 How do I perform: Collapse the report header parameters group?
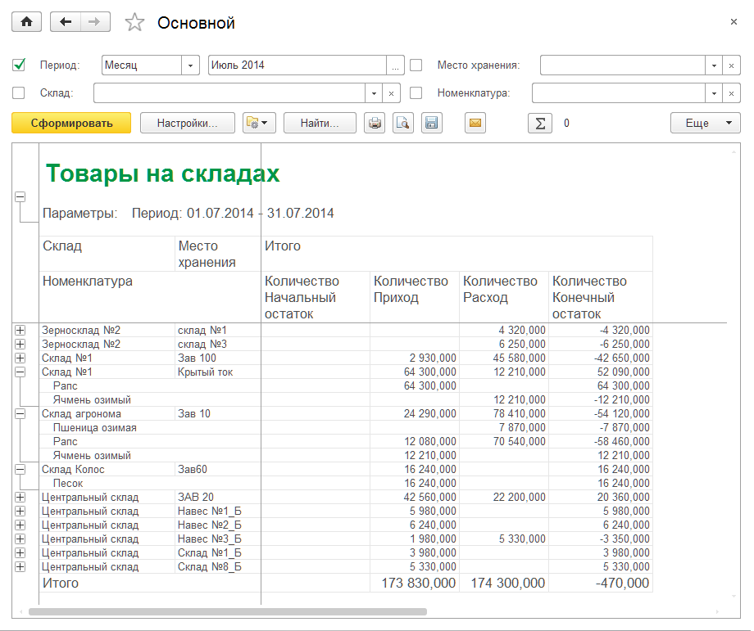[20, 197]
